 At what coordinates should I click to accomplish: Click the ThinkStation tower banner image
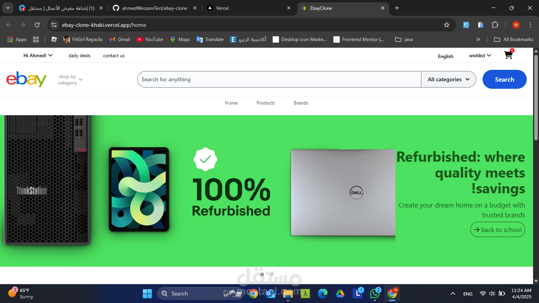click(x=47, y=180)
